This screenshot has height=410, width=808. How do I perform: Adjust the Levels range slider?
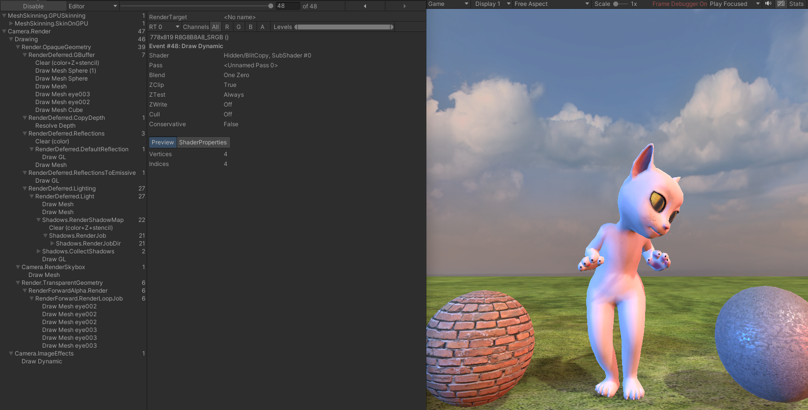pos(344,27)
